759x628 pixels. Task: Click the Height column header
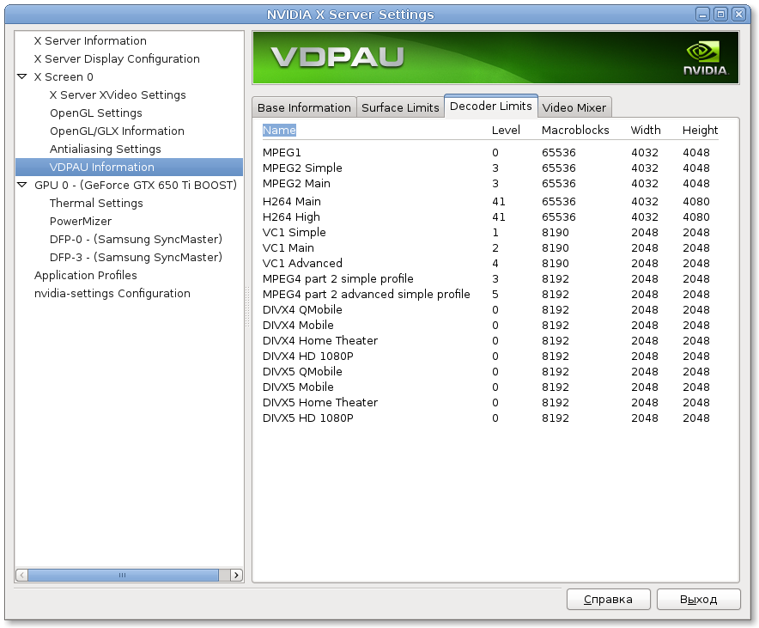point(700,131)
